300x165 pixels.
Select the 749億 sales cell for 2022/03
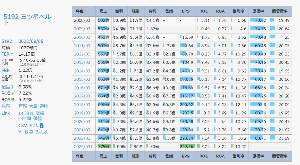click(103, 138)
